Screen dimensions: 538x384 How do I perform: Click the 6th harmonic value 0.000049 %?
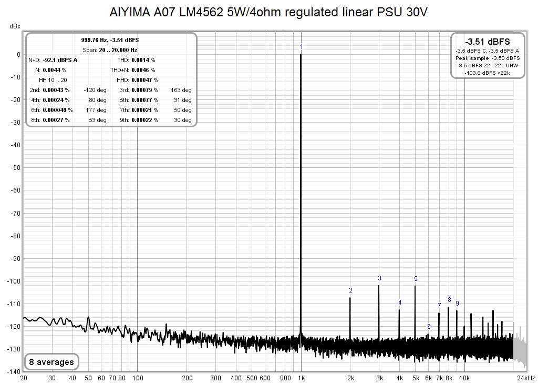coord(58,110)
